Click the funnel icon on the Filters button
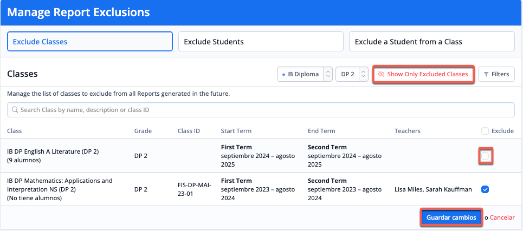The width and height of the screenshot is (523, 231). tap(486, 74)
